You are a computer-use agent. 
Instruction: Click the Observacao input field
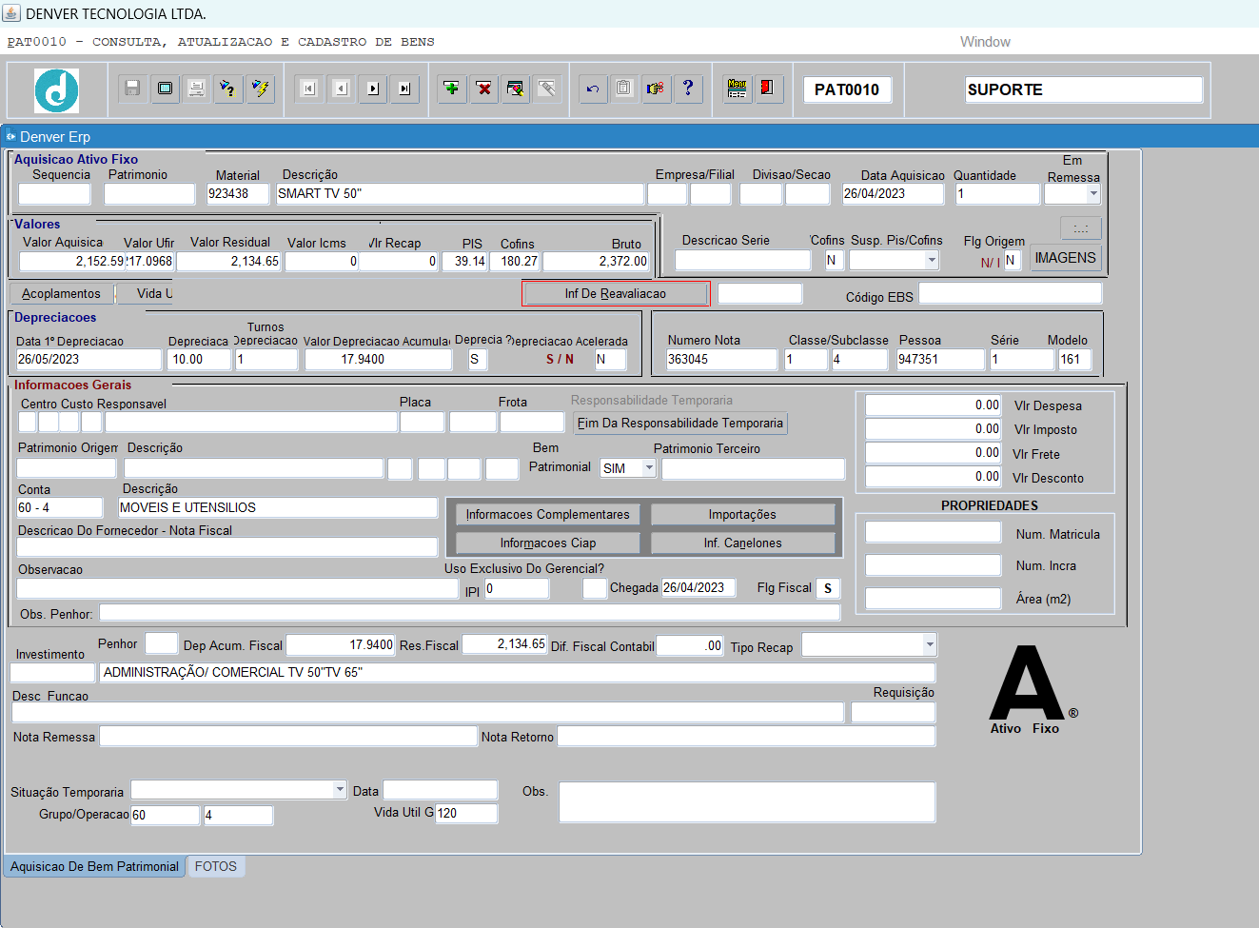click(x=238, y=588)
